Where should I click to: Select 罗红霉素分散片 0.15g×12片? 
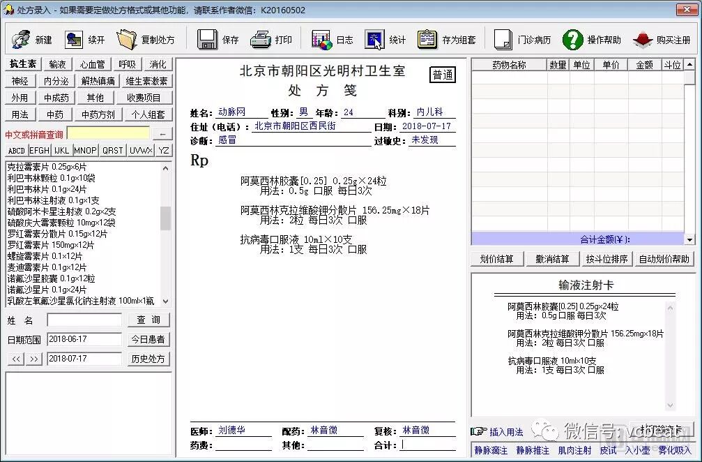[57, 234]
